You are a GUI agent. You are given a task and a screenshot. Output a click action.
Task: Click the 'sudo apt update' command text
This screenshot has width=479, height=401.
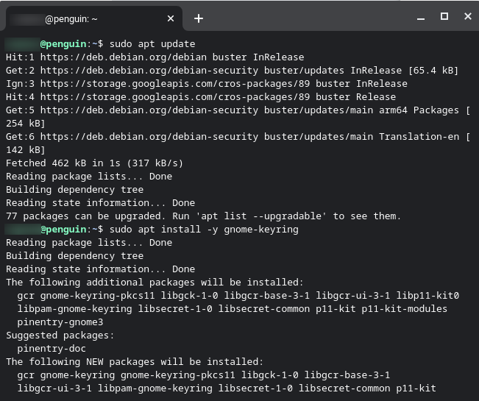click(152, 44)
